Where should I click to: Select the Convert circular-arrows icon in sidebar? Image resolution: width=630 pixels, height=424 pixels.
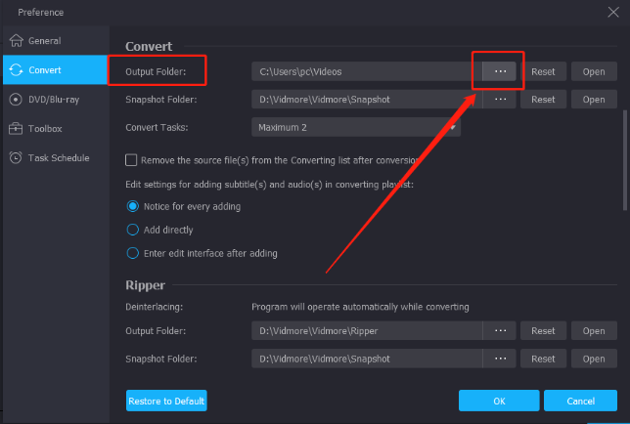click(x=16, y=69)
